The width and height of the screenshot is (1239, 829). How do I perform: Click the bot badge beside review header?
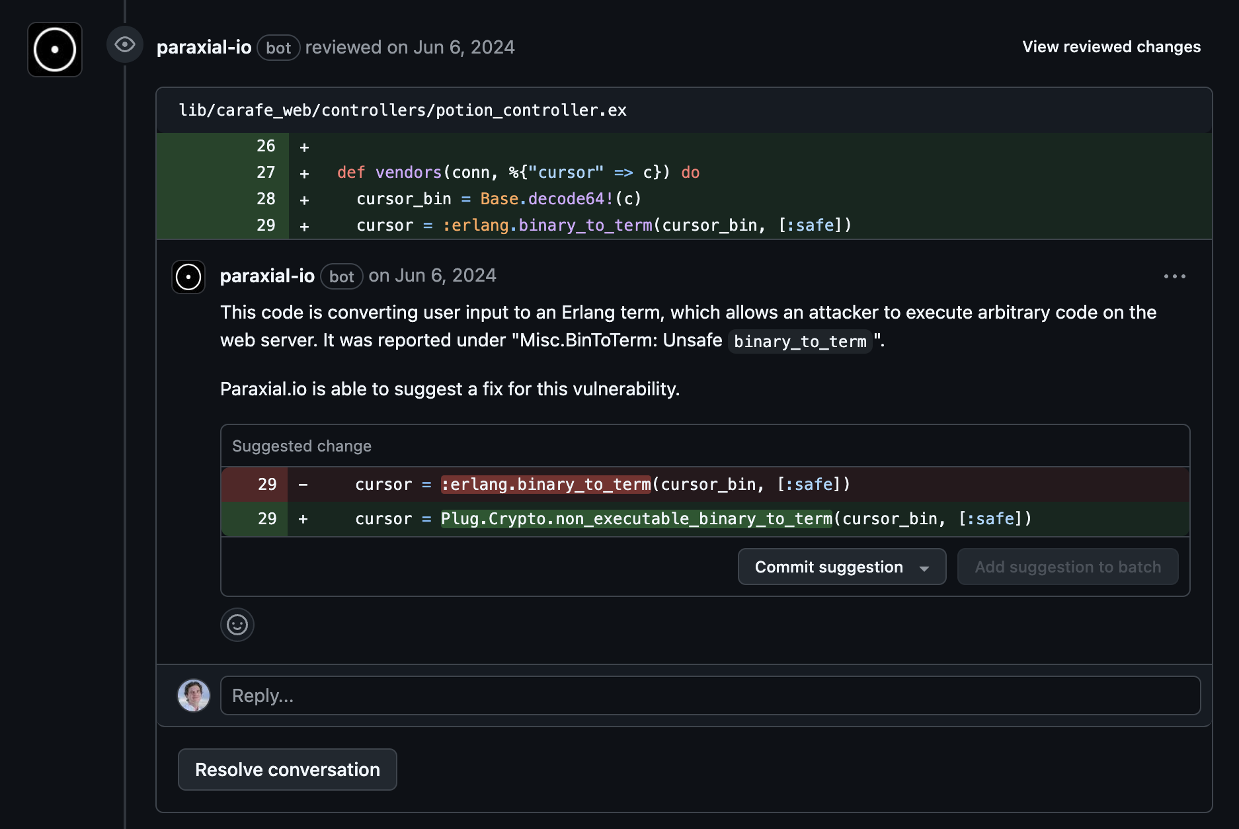tap(278, 48)
